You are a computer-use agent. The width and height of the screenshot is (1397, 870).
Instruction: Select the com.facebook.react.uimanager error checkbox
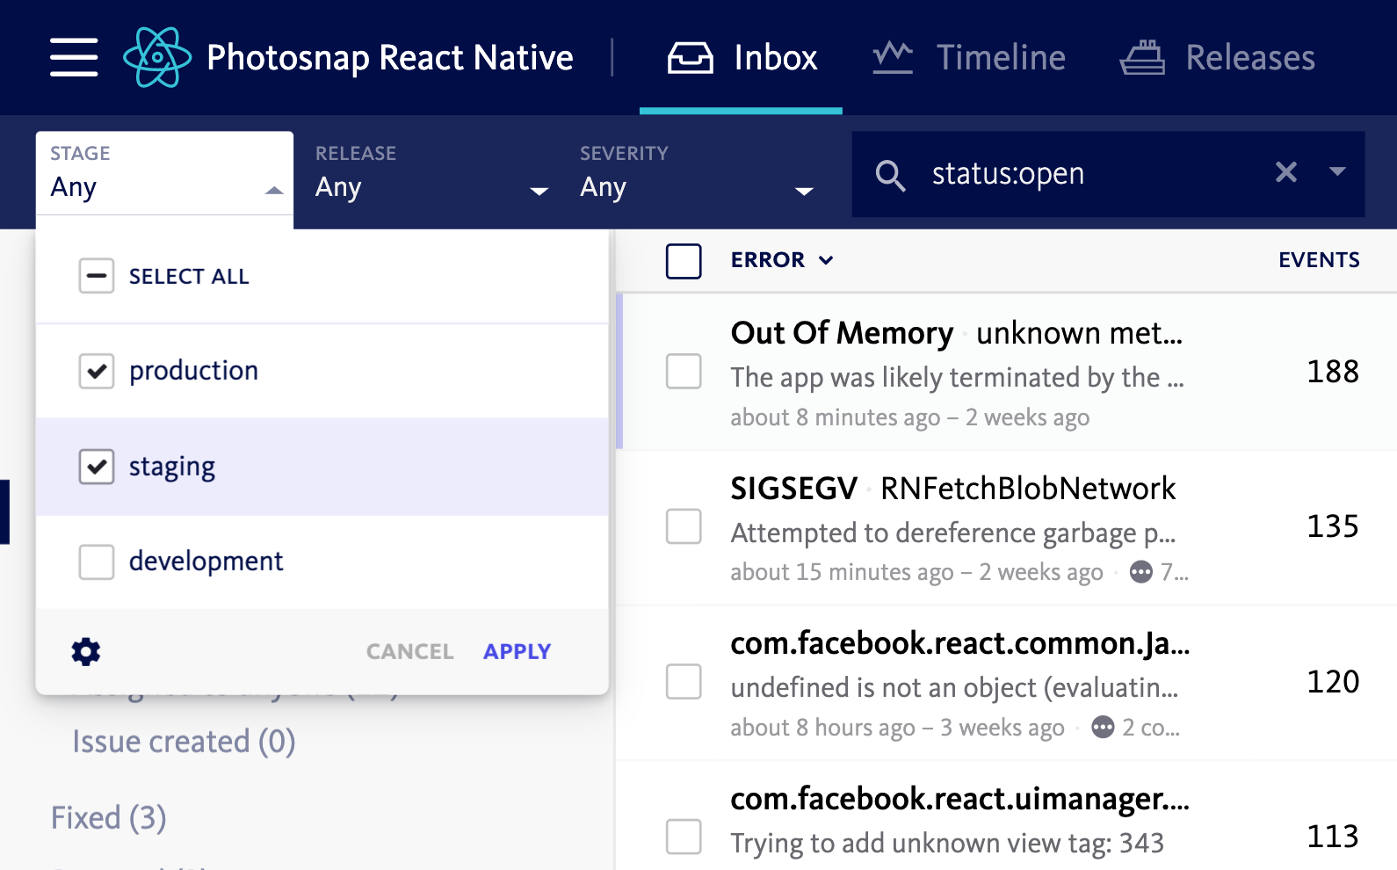pos(684,837)
